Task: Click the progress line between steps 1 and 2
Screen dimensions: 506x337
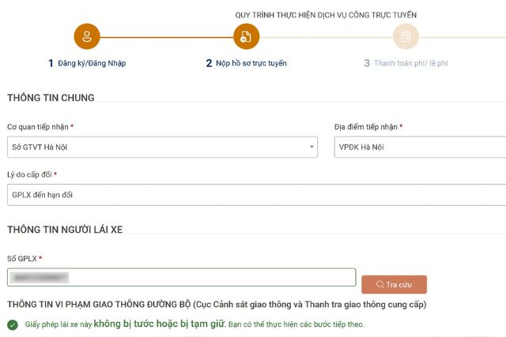Action: tap(167, 37)
